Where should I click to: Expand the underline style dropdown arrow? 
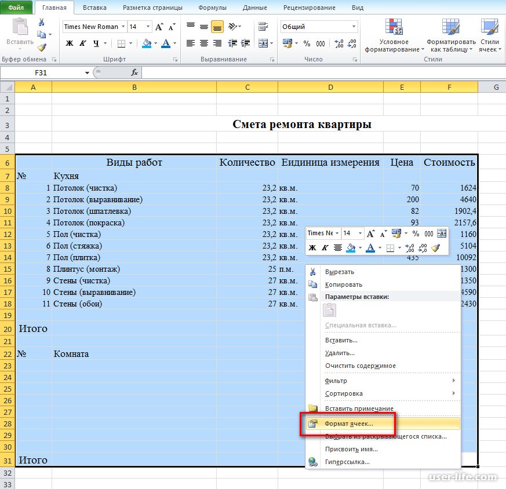(105, 43)
